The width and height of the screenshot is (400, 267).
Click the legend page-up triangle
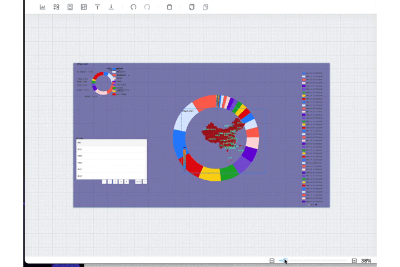[x=309, y=205]
